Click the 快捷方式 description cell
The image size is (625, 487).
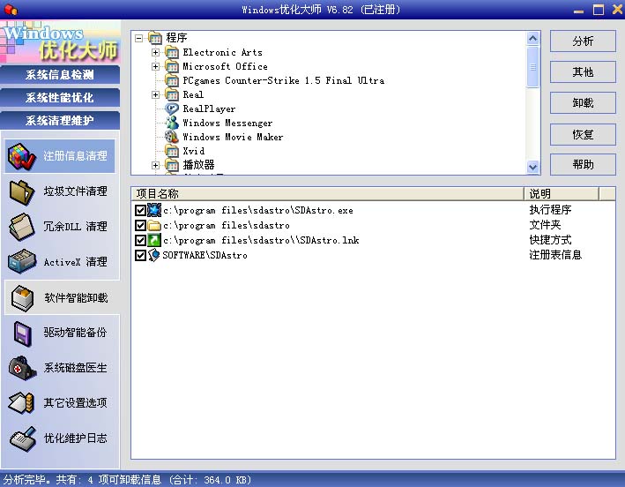[x=550, y=240]
